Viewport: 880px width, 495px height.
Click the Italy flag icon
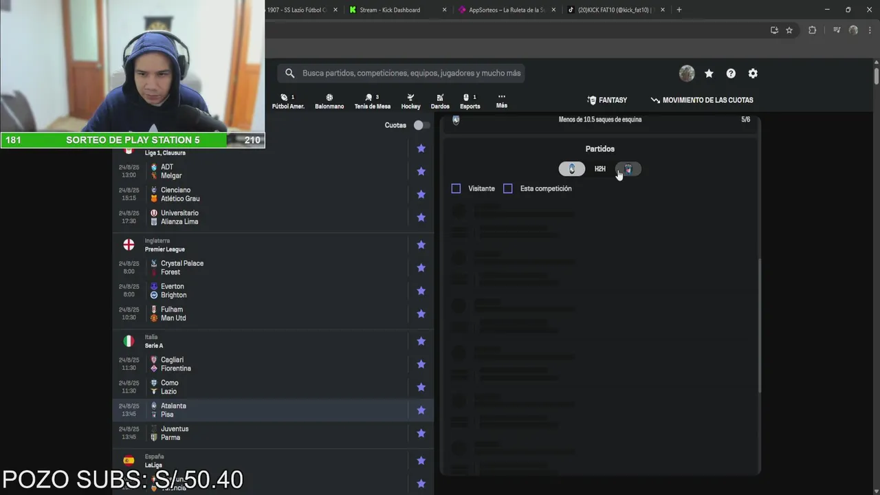pyautogui.click(x=129, y=341)
